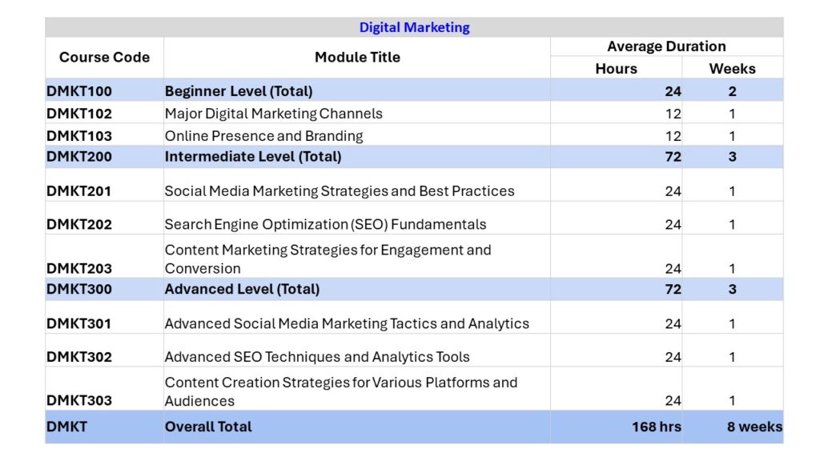Select the 8 weeks total cell
Screen dimensions: 820x461
[754, 427]
